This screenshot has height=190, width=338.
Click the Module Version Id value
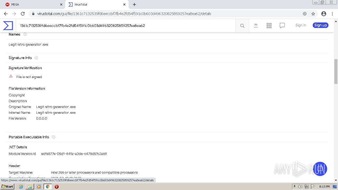point(74,154)
